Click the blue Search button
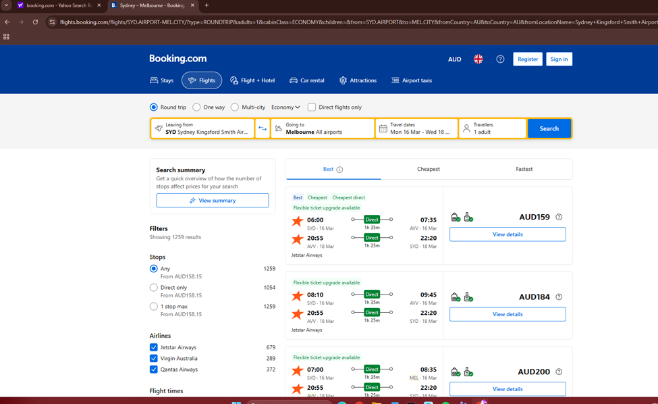The width and height of the screenshot is (658, 404). coord(549,128)
